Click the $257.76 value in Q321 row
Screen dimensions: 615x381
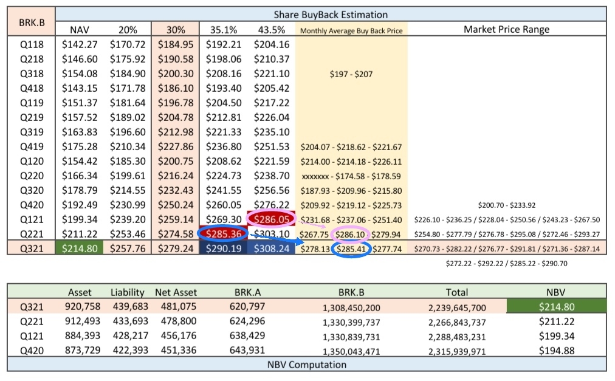128,249
